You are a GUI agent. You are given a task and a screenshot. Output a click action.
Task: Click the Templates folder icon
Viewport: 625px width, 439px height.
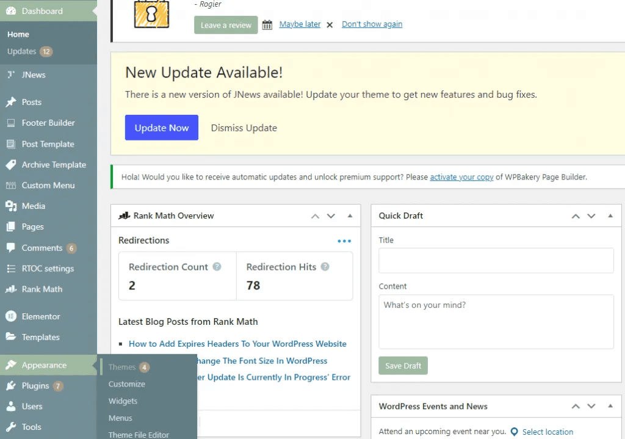11,336
